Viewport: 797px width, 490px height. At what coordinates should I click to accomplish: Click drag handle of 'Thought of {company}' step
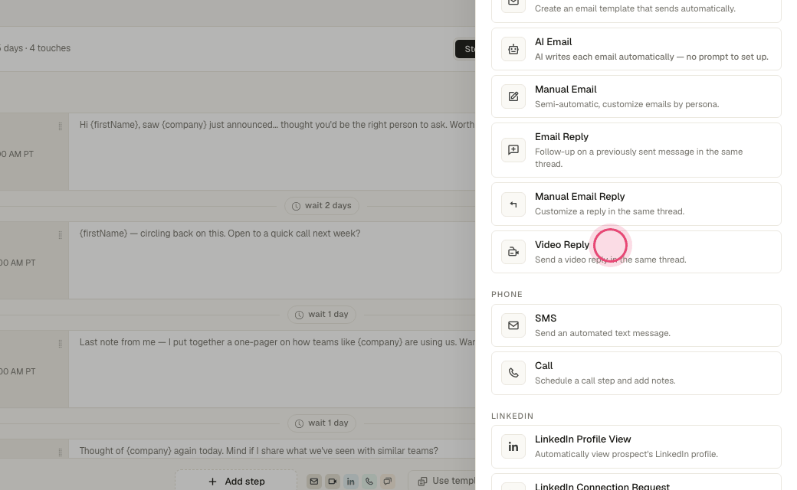pyautogui.click(x=60, y=452)
